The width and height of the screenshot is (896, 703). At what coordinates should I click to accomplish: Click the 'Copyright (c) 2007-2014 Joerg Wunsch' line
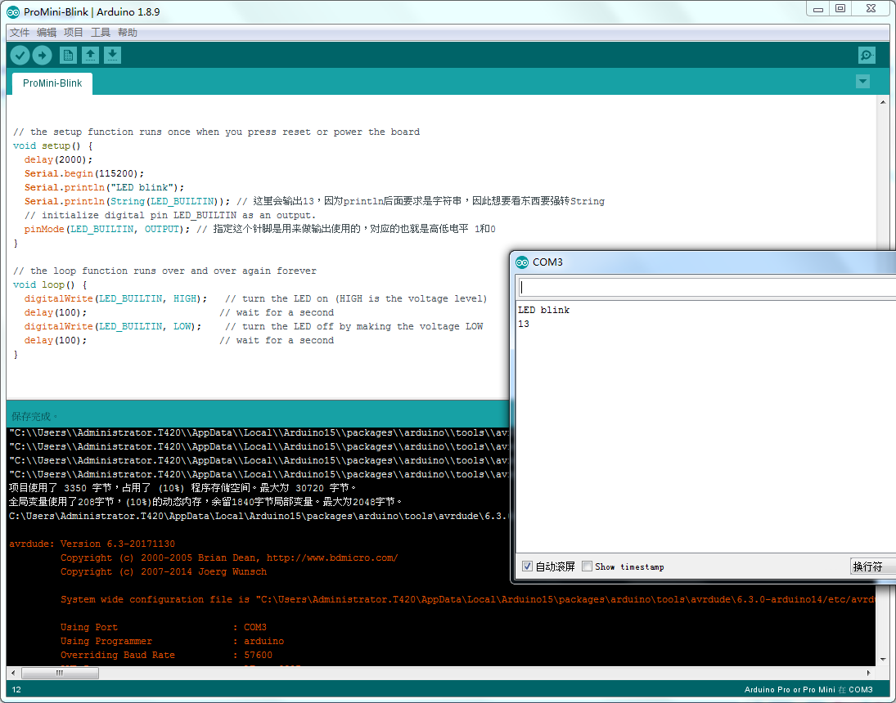point(164,571)
